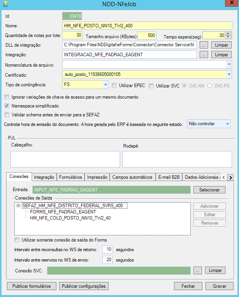Screen dimensions: 239x297
Task: Browse for Conexão SVC with ellipsis button
Action: 198,270
